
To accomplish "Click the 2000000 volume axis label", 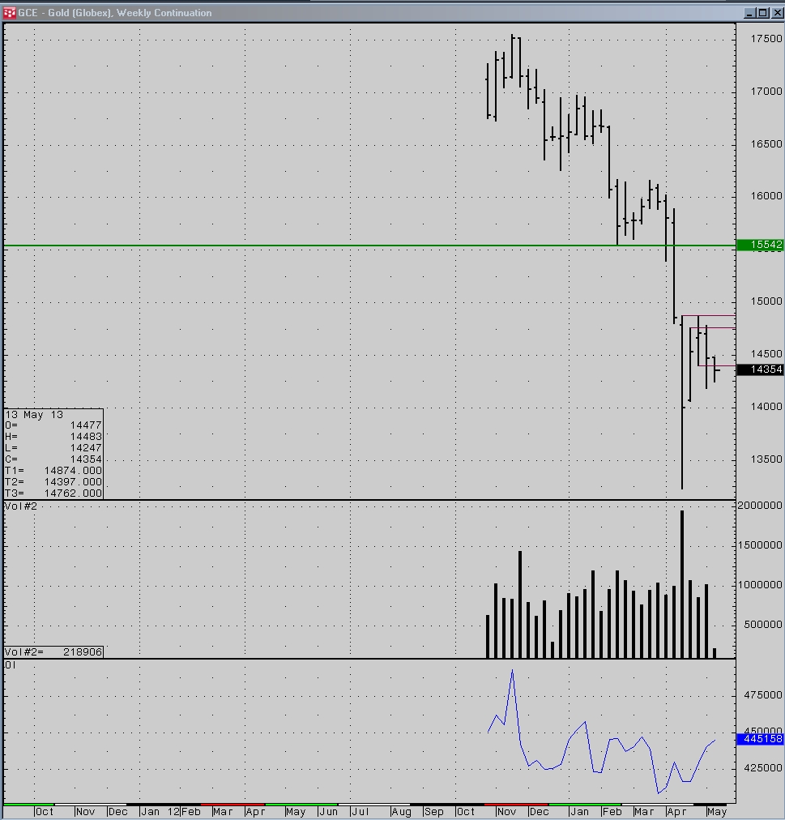I will [760, 505].
